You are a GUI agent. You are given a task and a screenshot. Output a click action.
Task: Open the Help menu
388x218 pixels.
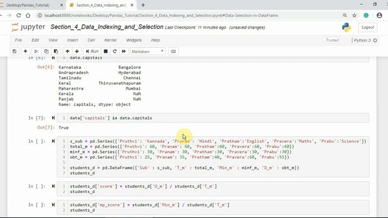[155, 40]
